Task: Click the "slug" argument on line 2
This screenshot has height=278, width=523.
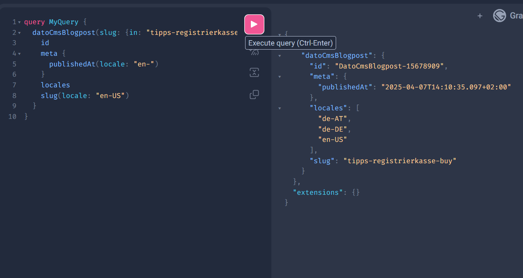Action: (x=108, y=32)
